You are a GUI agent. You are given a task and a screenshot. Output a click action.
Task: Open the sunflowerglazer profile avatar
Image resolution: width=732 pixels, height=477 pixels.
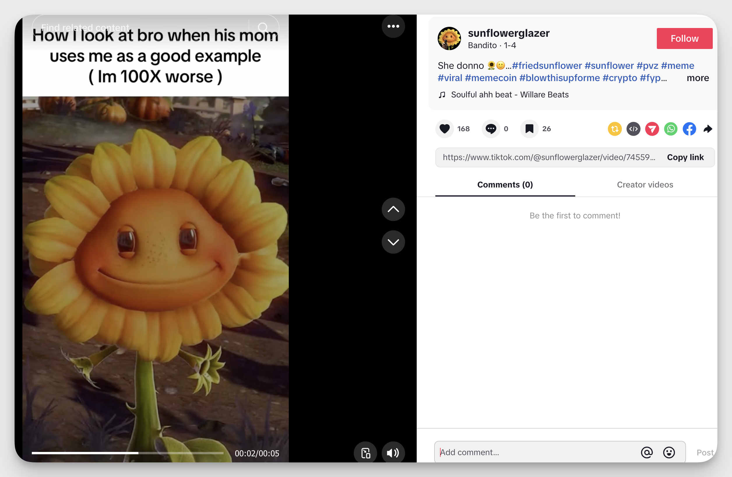[x=449, y=38]
